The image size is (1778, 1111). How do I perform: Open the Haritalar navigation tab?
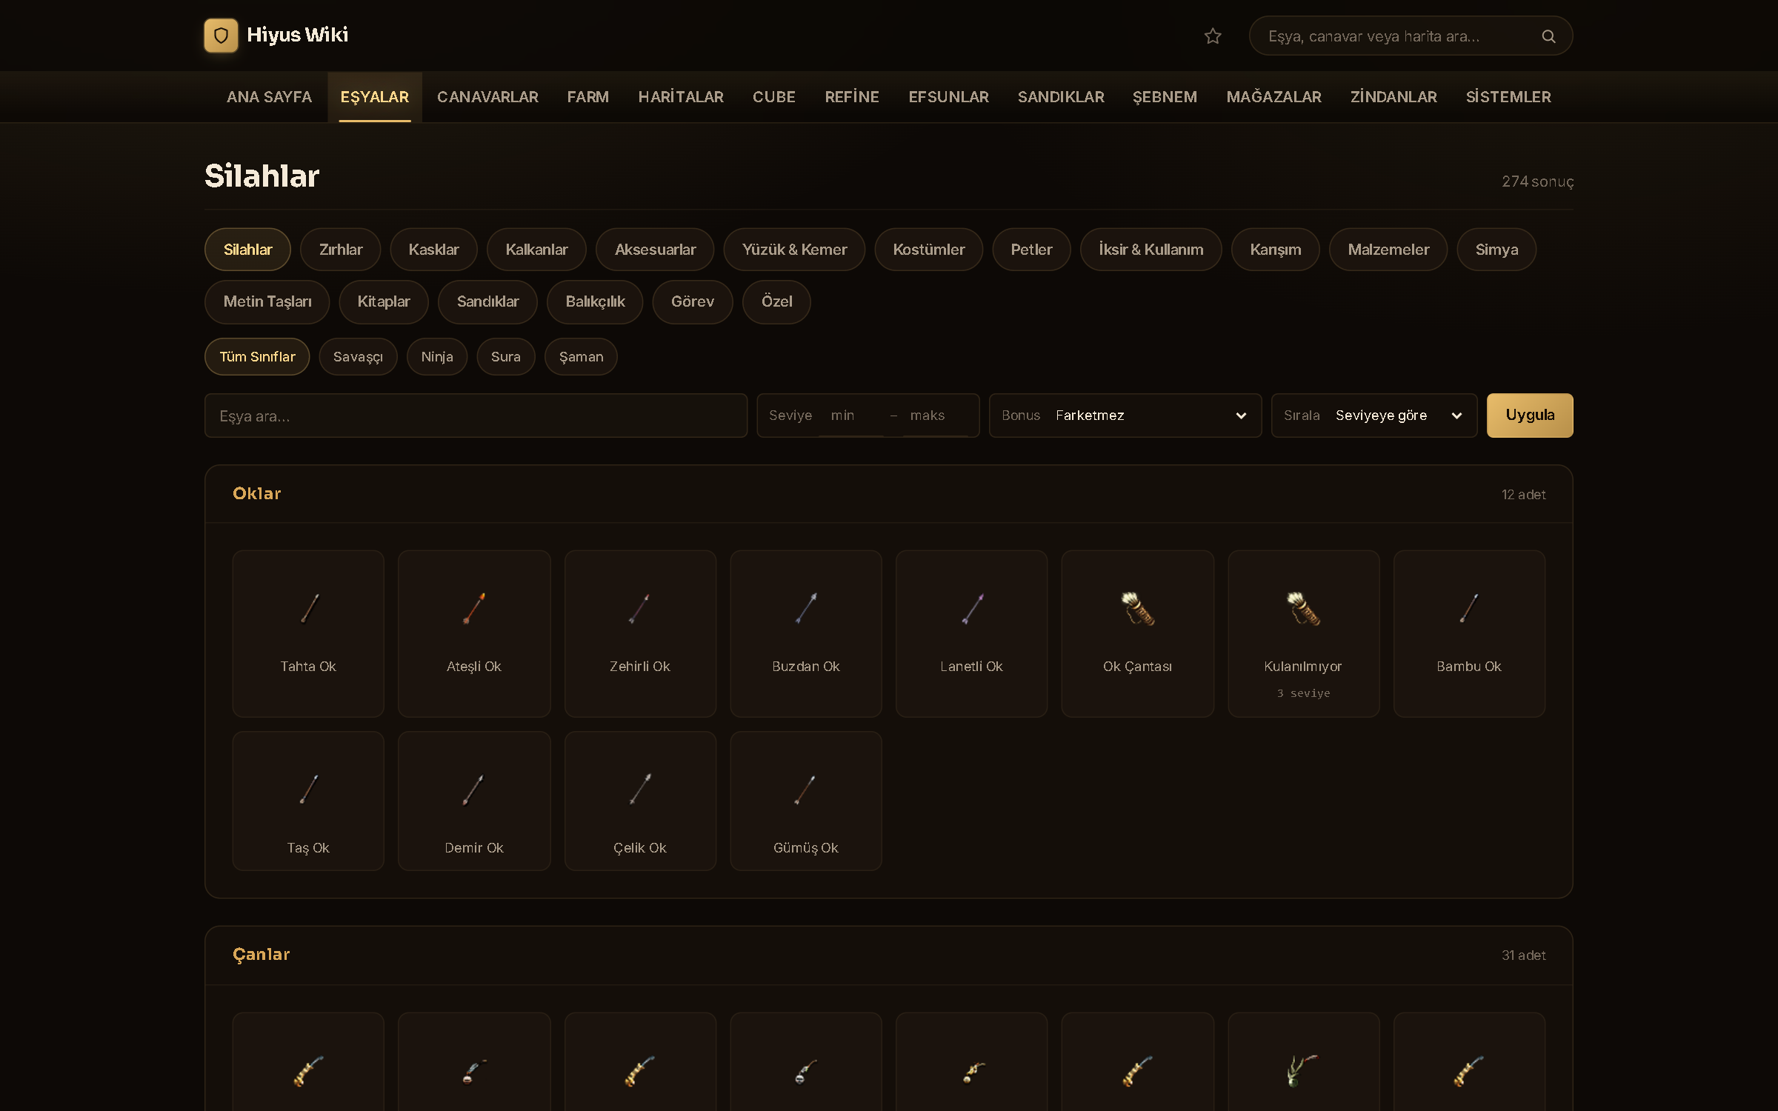click(681, 97)
